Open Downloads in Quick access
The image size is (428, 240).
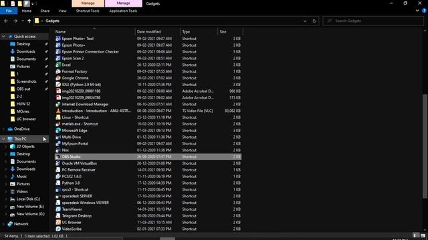pos(25,51)
